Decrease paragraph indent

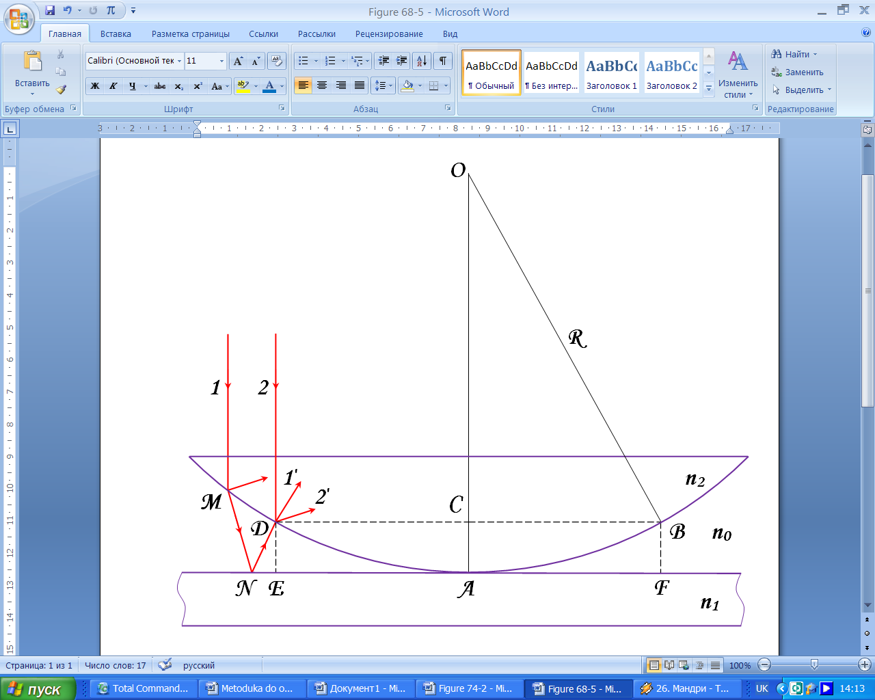point(383,61)
